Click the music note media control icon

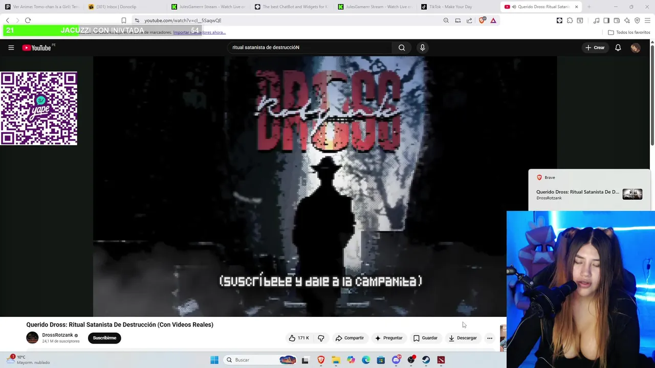point(596,20)
